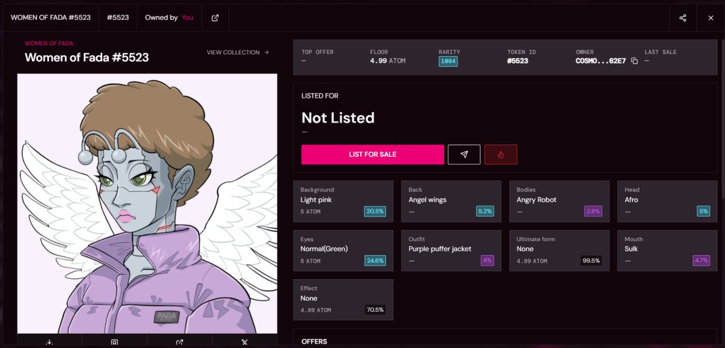Click the OFFERS section heading

coord(314,342)
